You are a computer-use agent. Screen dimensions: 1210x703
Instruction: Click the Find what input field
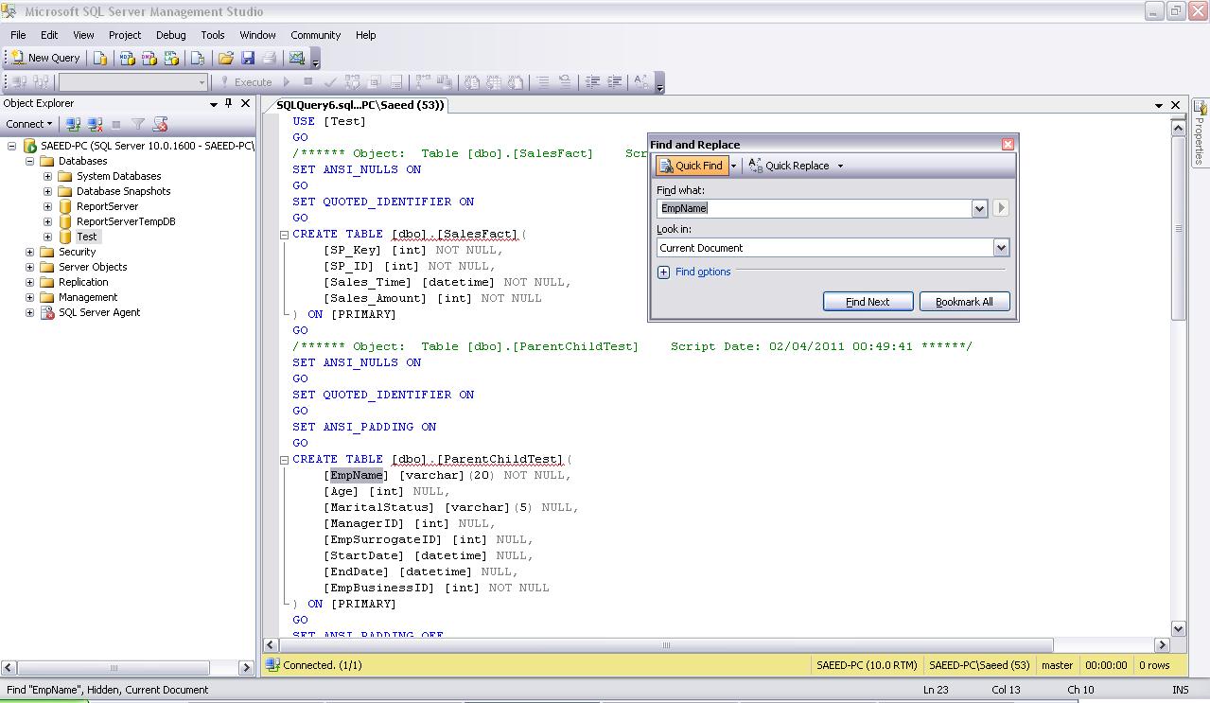(814, 208)
